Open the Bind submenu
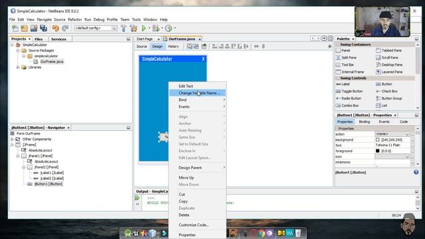The height and width of the screenshot is (239, 425). point(197,100)
